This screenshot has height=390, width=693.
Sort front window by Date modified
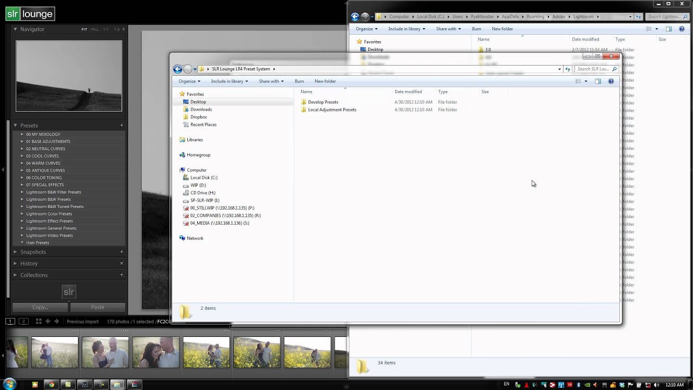tap(408, 92)
